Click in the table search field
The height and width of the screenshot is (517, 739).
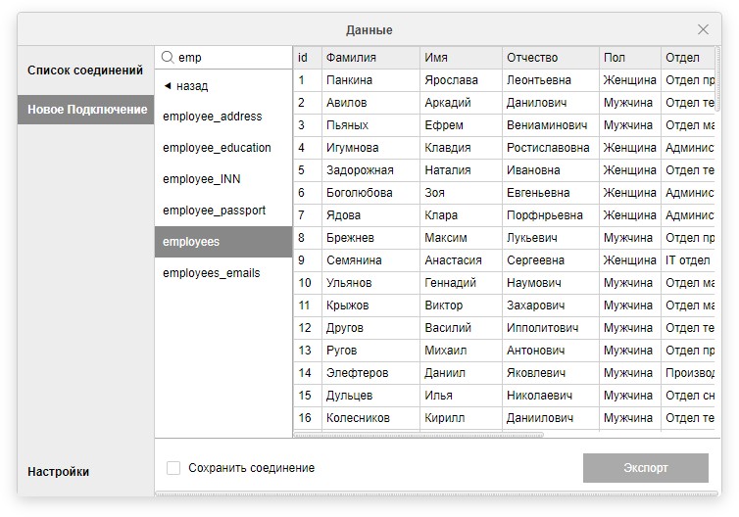click(x=230, y=58)
